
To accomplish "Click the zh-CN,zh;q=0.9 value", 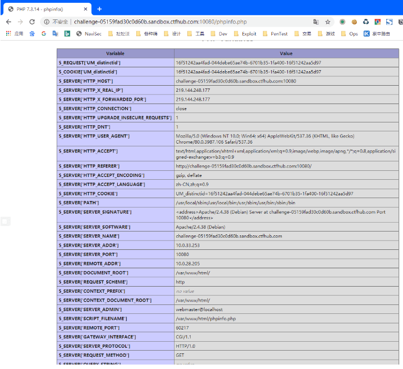I will tap(192, 185).
